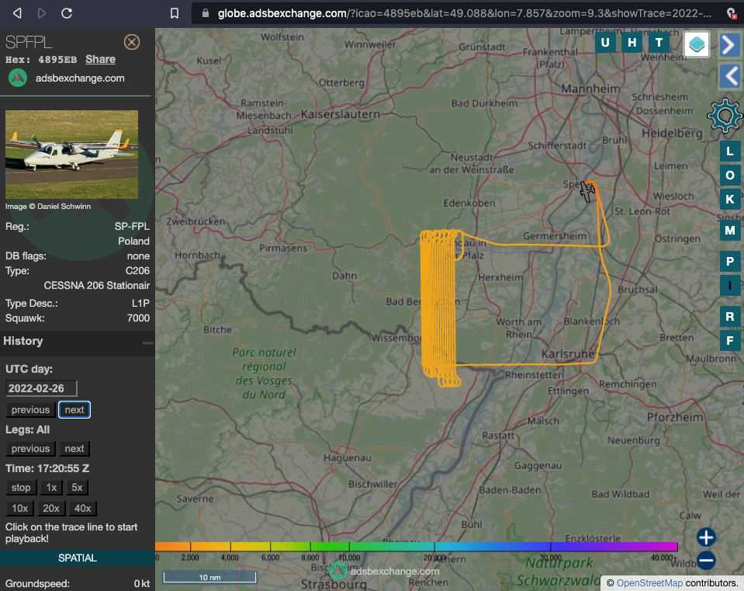Toggle the K map option
Screen dimensions: 744x591
[x=730, y=199]
